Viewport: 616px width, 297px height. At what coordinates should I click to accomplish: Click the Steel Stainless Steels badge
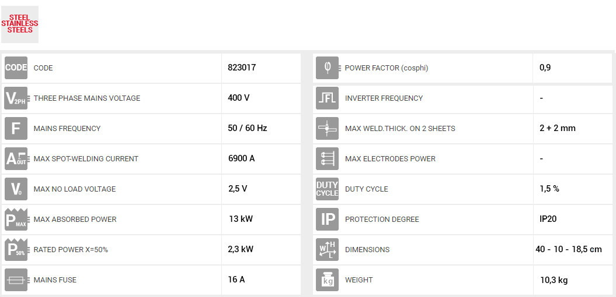coord(20,24)
